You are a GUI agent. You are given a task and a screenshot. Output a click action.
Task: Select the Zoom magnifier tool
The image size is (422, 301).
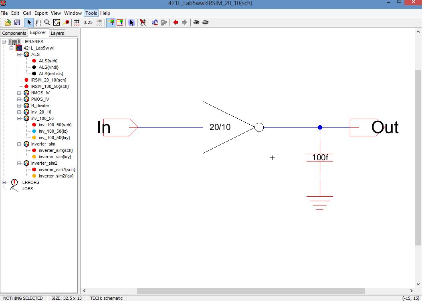[47, 22]
